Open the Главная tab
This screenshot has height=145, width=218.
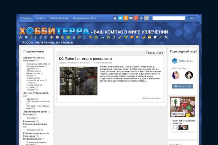[26, 18]
